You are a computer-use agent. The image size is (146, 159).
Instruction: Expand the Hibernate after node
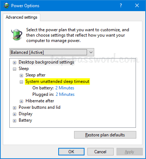click(21, 101)
